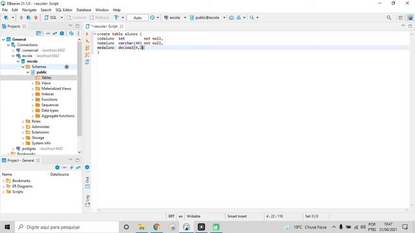Viewport: 415px width, 233px height.
Task: Expand the Roles folder
Action: pyautogui.click(x=23, y=122)
